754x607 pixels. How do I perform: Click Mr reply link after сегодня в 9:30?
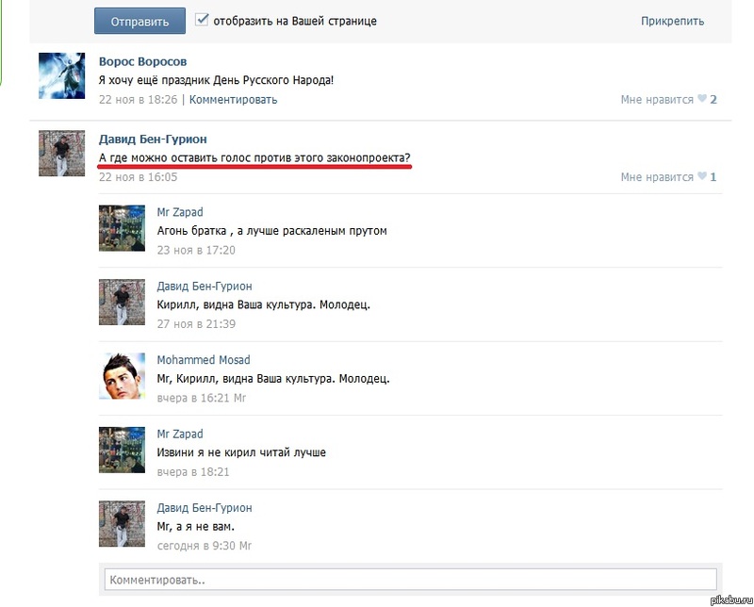click(x=245, y=546)
